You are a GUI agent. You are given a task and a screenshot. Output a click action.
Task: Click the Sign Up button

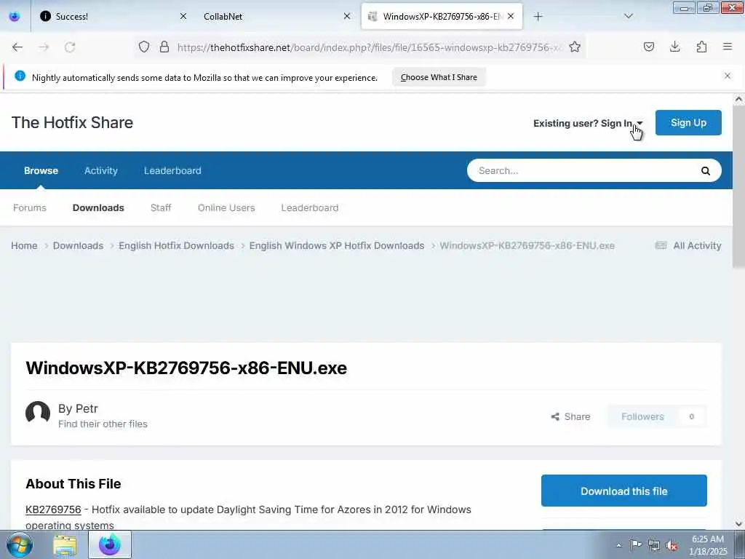click(688, 122)
